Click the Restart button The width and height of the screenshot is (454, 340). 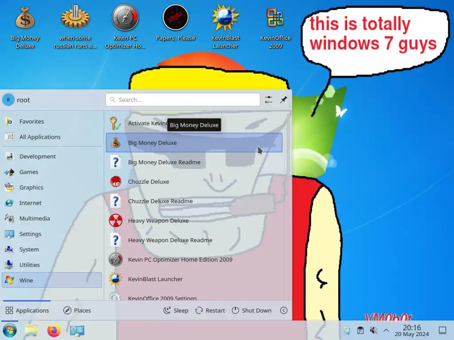210,310
